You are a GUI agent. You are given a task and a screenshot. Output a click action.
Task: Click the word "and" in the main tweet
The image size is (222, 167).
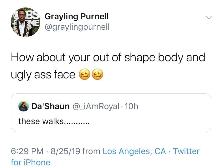click(x=196, y=58)
